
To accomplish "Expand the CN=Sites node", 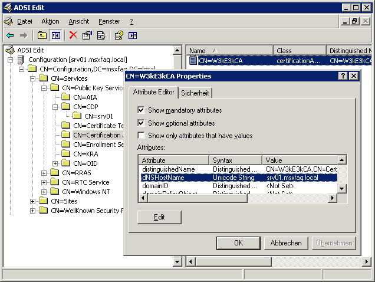I will tap(32, 201).
